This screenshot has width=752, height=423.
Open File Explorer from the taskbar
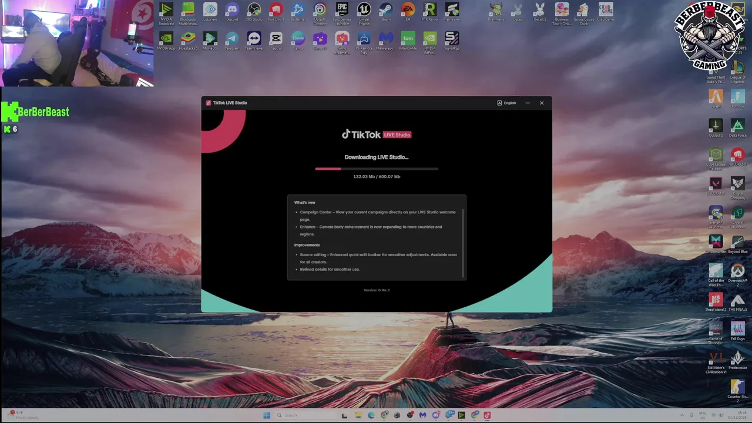pyautogui.click(x=358, y=415)
